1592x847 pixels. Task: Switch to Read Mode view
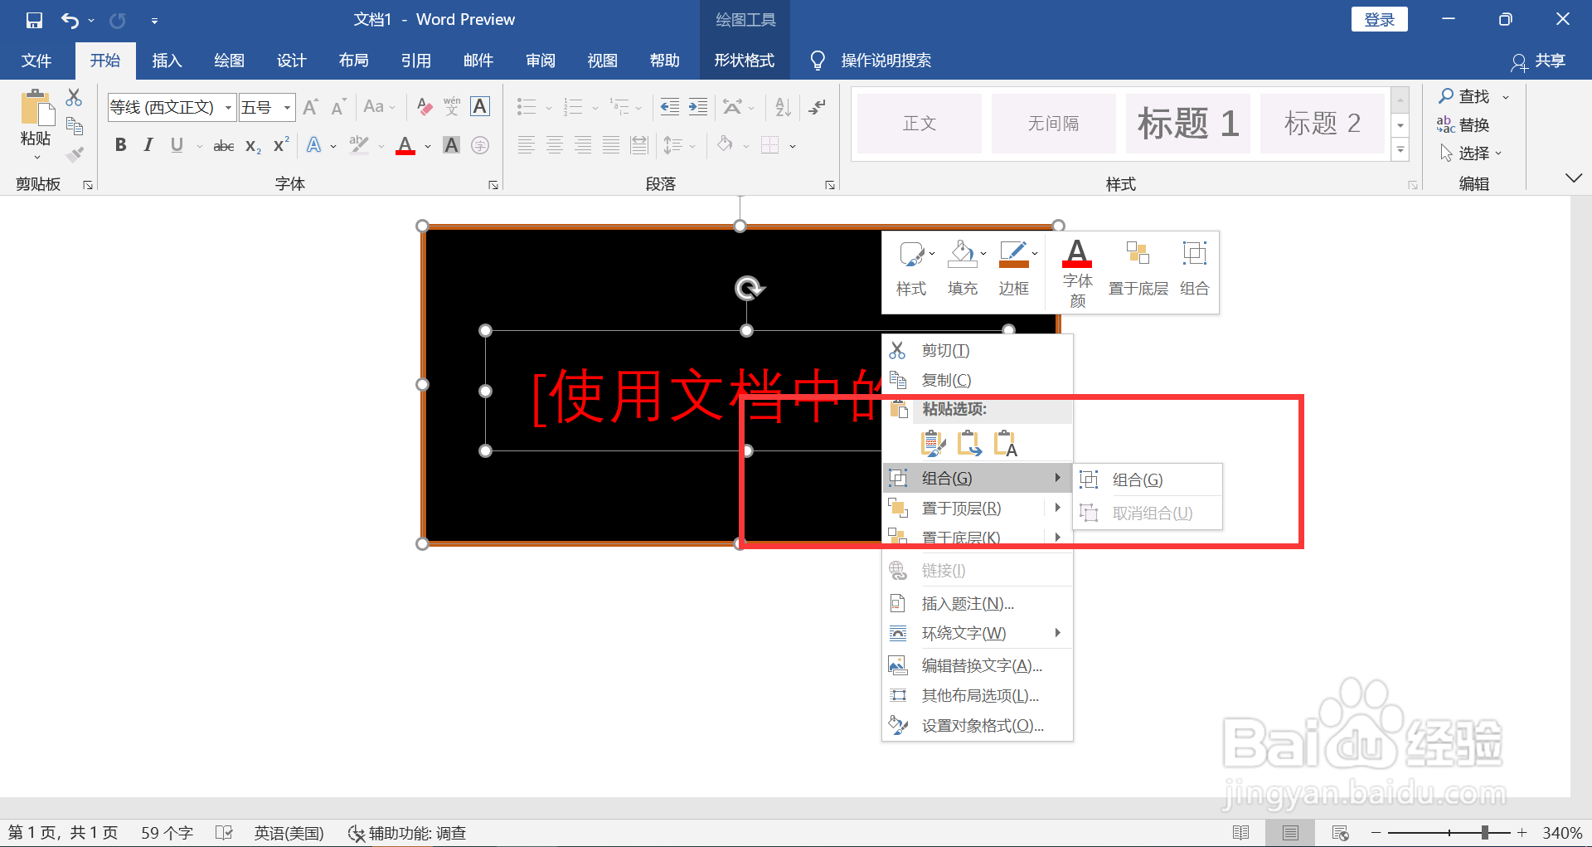pyautogui.click(x=1241, y=832)
